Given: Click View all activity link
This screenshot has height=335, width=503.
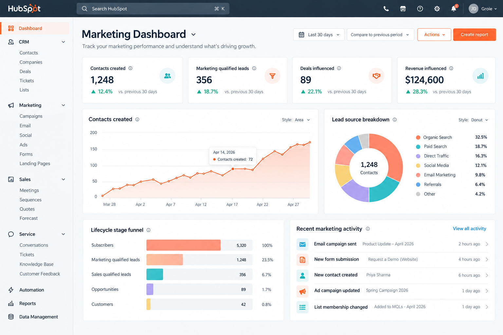Looking at the screenshot, I should pyautogui.click(x=469, y=229).
